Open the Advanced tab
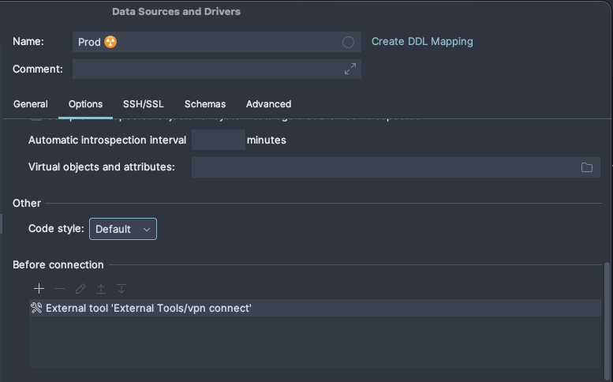The height and width of the screenshot is (382, 613). click(x=268, y=104)
